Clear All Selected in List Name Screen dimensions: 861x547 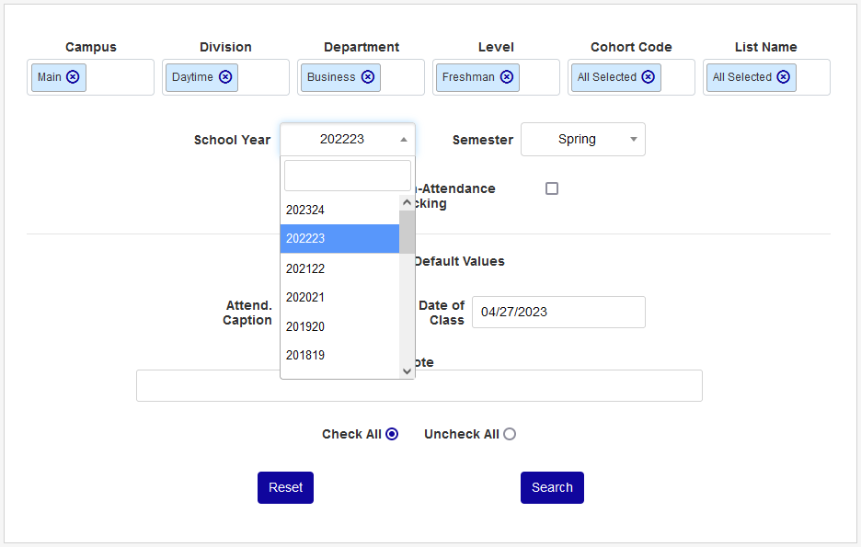[x=784, y=77]
